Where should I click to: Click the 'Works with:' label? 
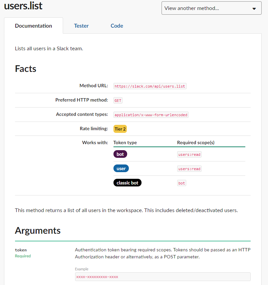[95, 142]
